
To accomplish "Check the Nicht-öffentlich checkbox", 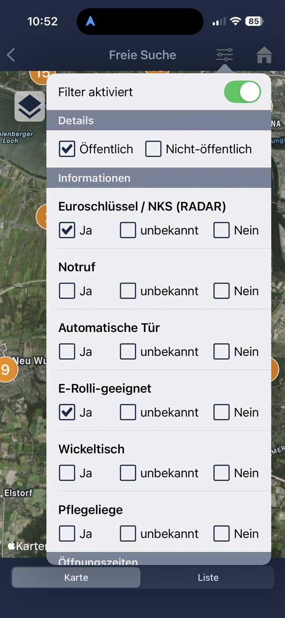I will 153,149.
